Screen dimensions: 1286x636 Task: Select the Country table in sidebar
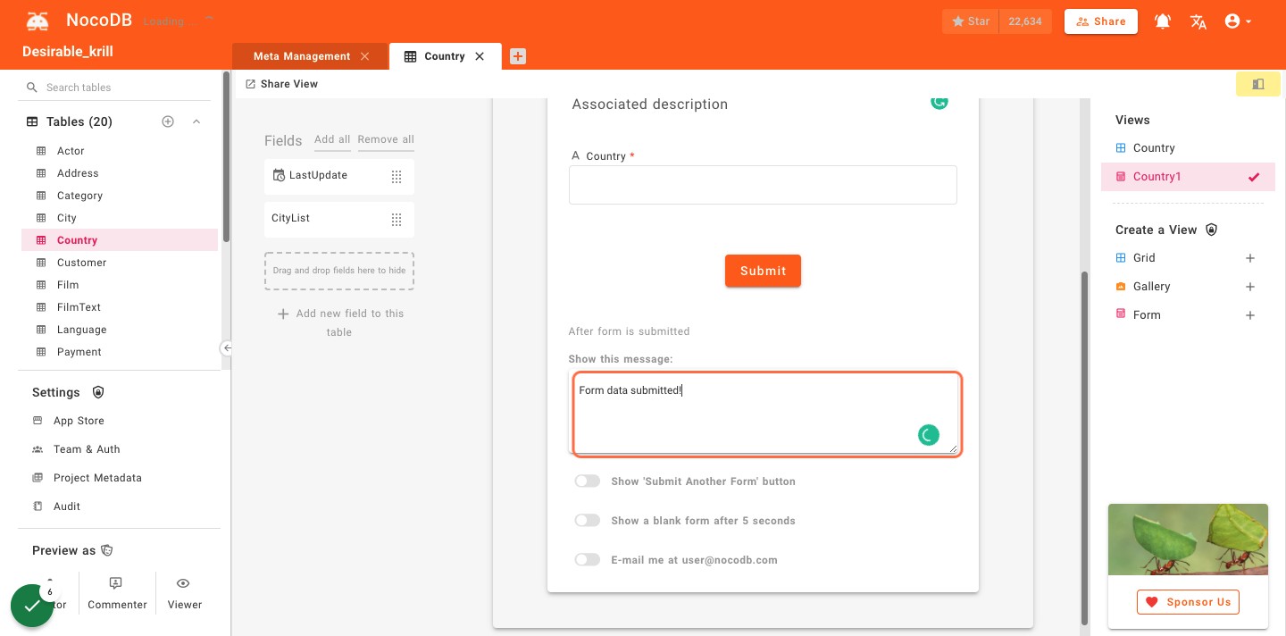click(120, 240)
